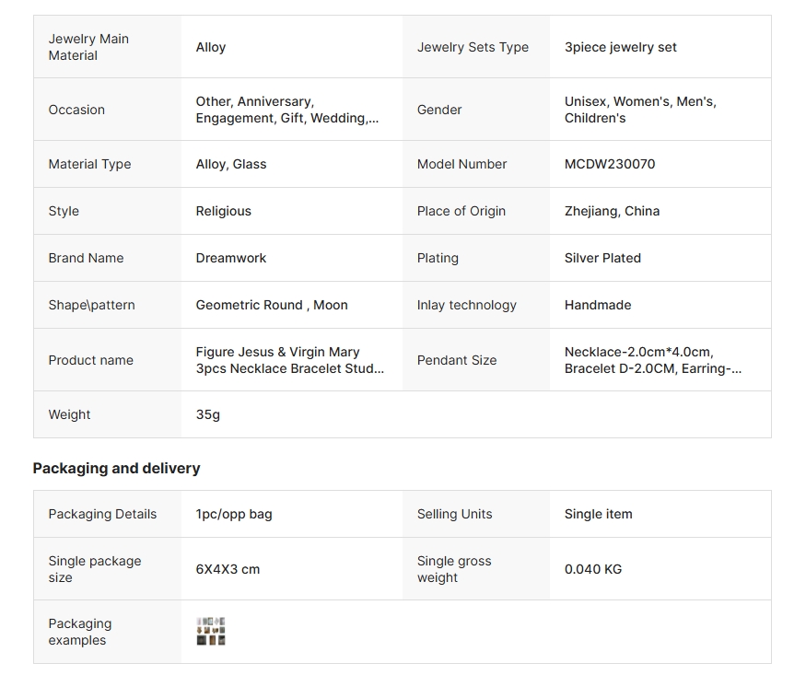The width and height of the screenshot is (806, 675).
Task: Select the Alloy, Glass material type value
Action: (231, 164)
